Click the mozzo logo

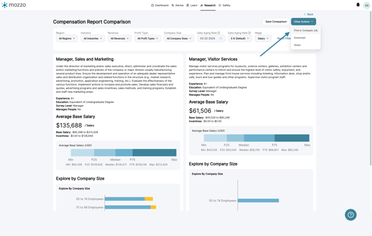tap(14, 5)
